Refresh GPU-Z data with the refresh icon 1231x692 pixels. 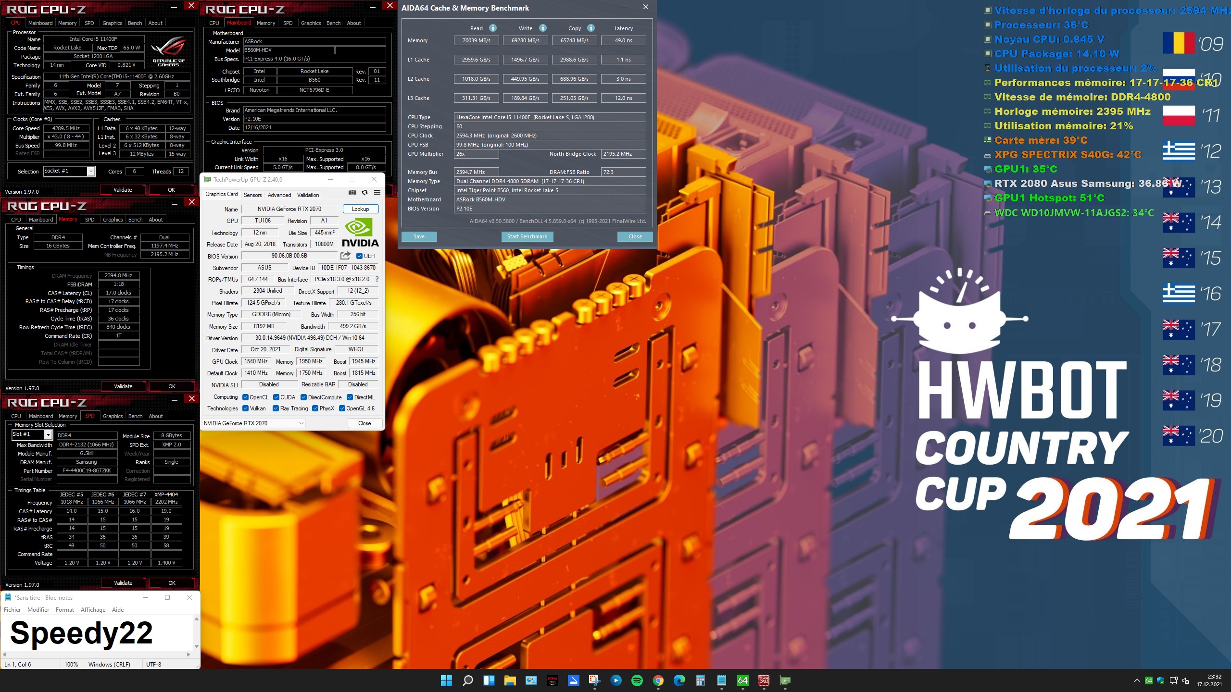[365, 192]
